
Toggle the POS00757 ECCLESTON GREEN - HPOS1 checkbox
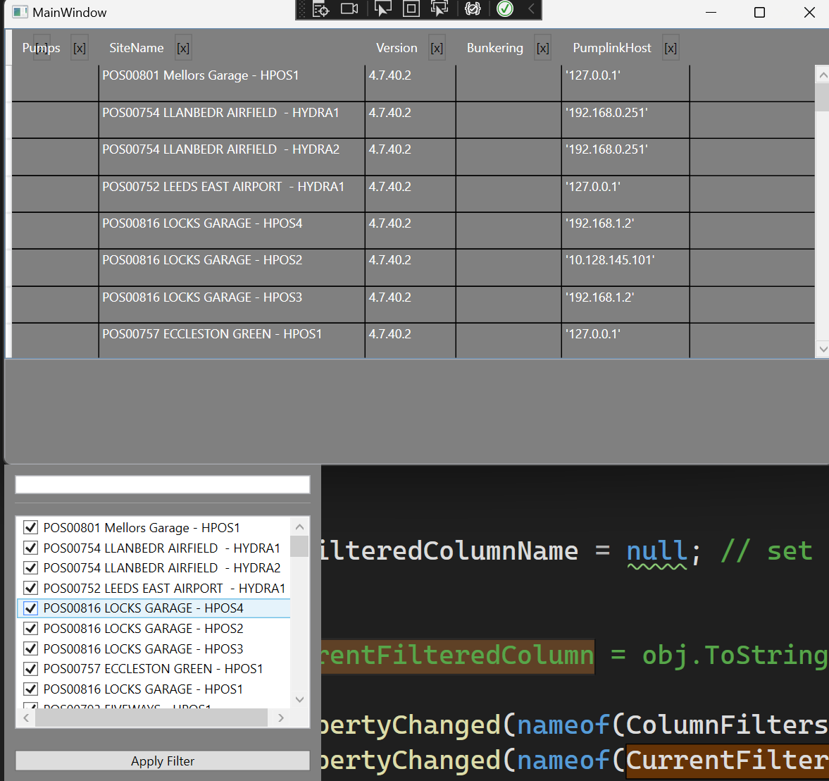point(31,669)
